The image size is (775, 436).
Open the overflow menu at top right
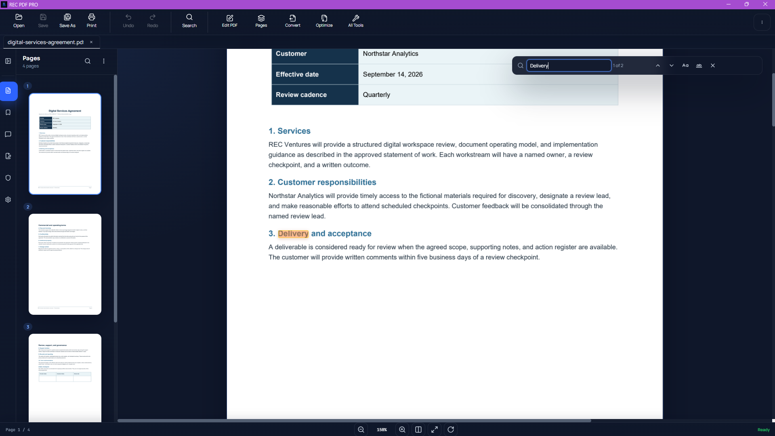(762, 22)
